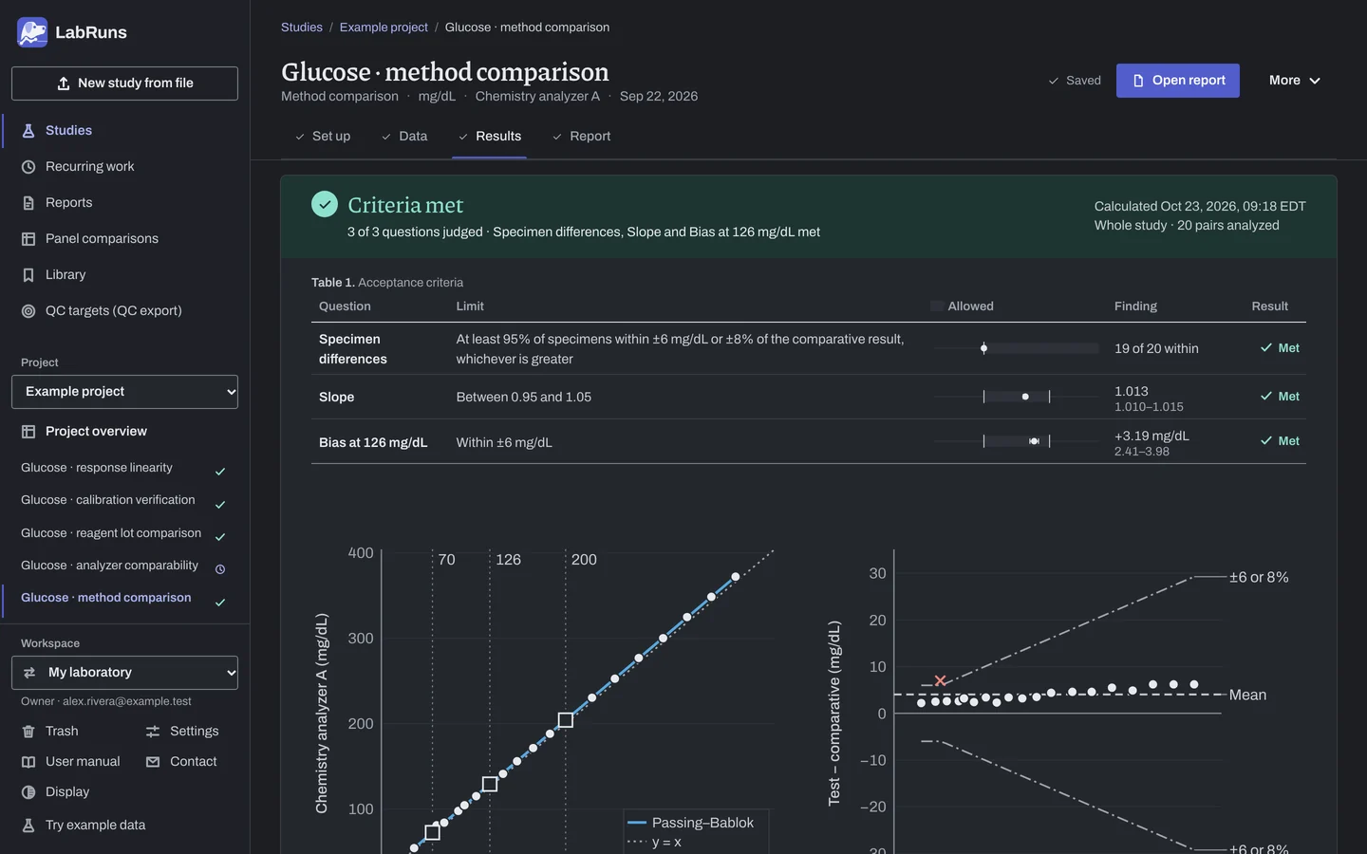The width and height of the screenshot is (1367, 854).
Task: Open Trash
Action: [x=62, y=731]
